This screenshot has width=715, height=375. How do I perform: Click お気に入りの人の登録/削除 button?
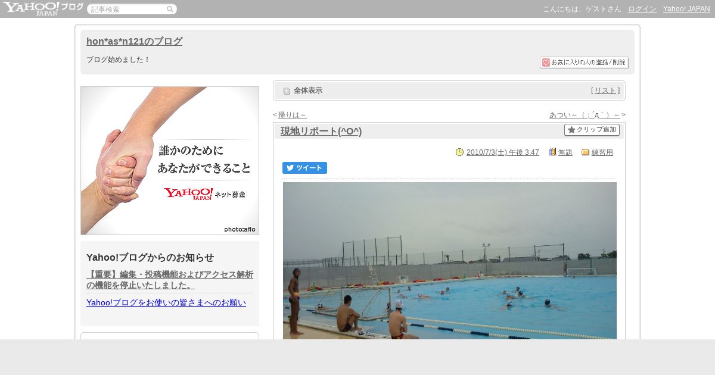coord(584,62)
